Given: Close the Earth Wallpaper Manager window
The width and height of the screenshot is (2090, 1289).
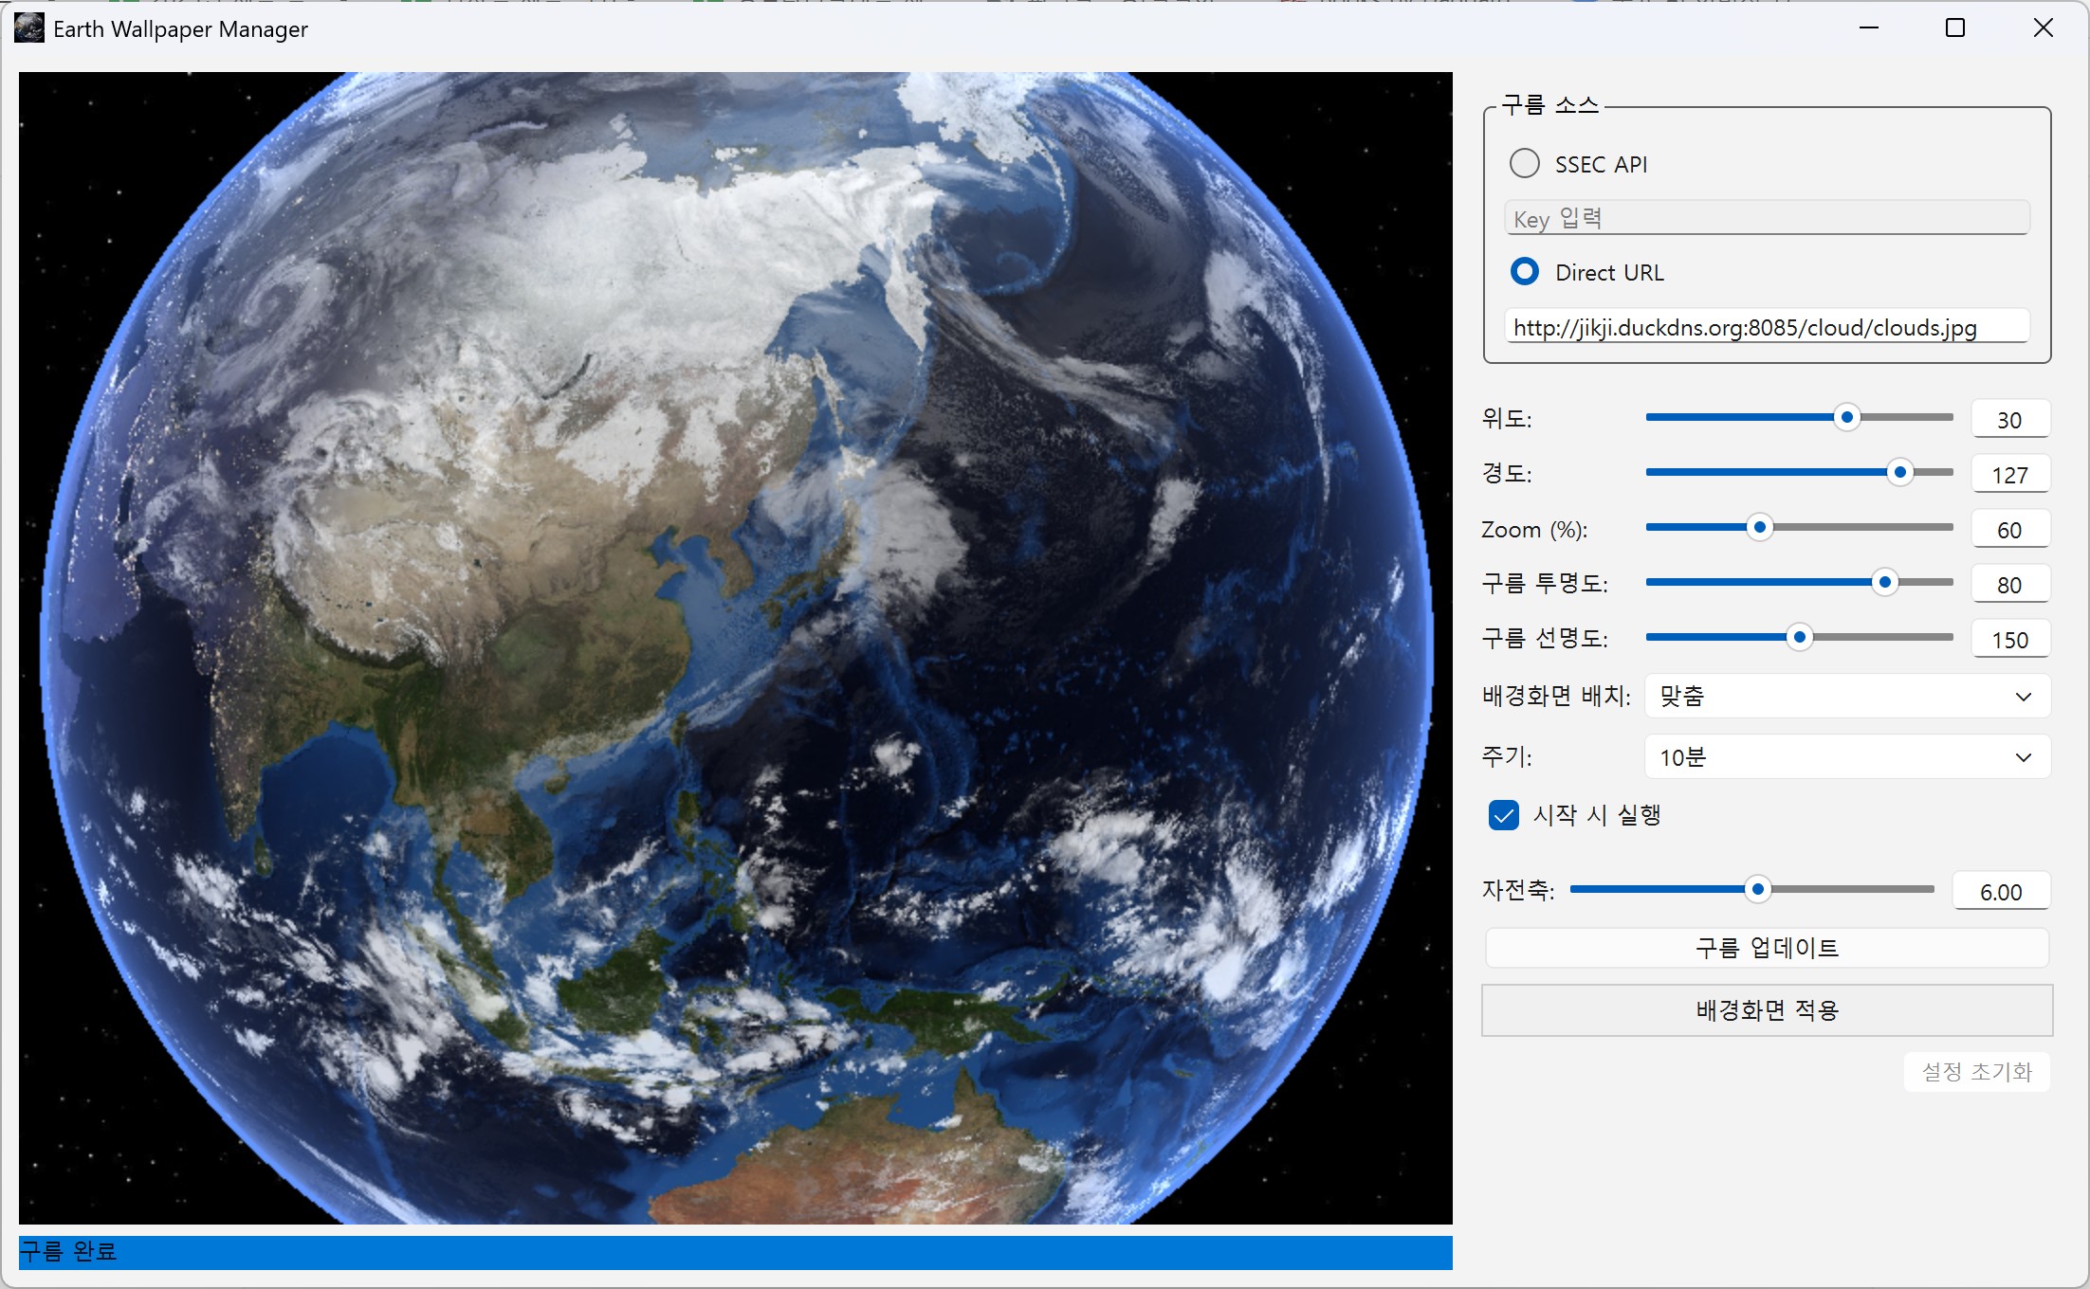Looking at the screenshot, I should 2044,28.
